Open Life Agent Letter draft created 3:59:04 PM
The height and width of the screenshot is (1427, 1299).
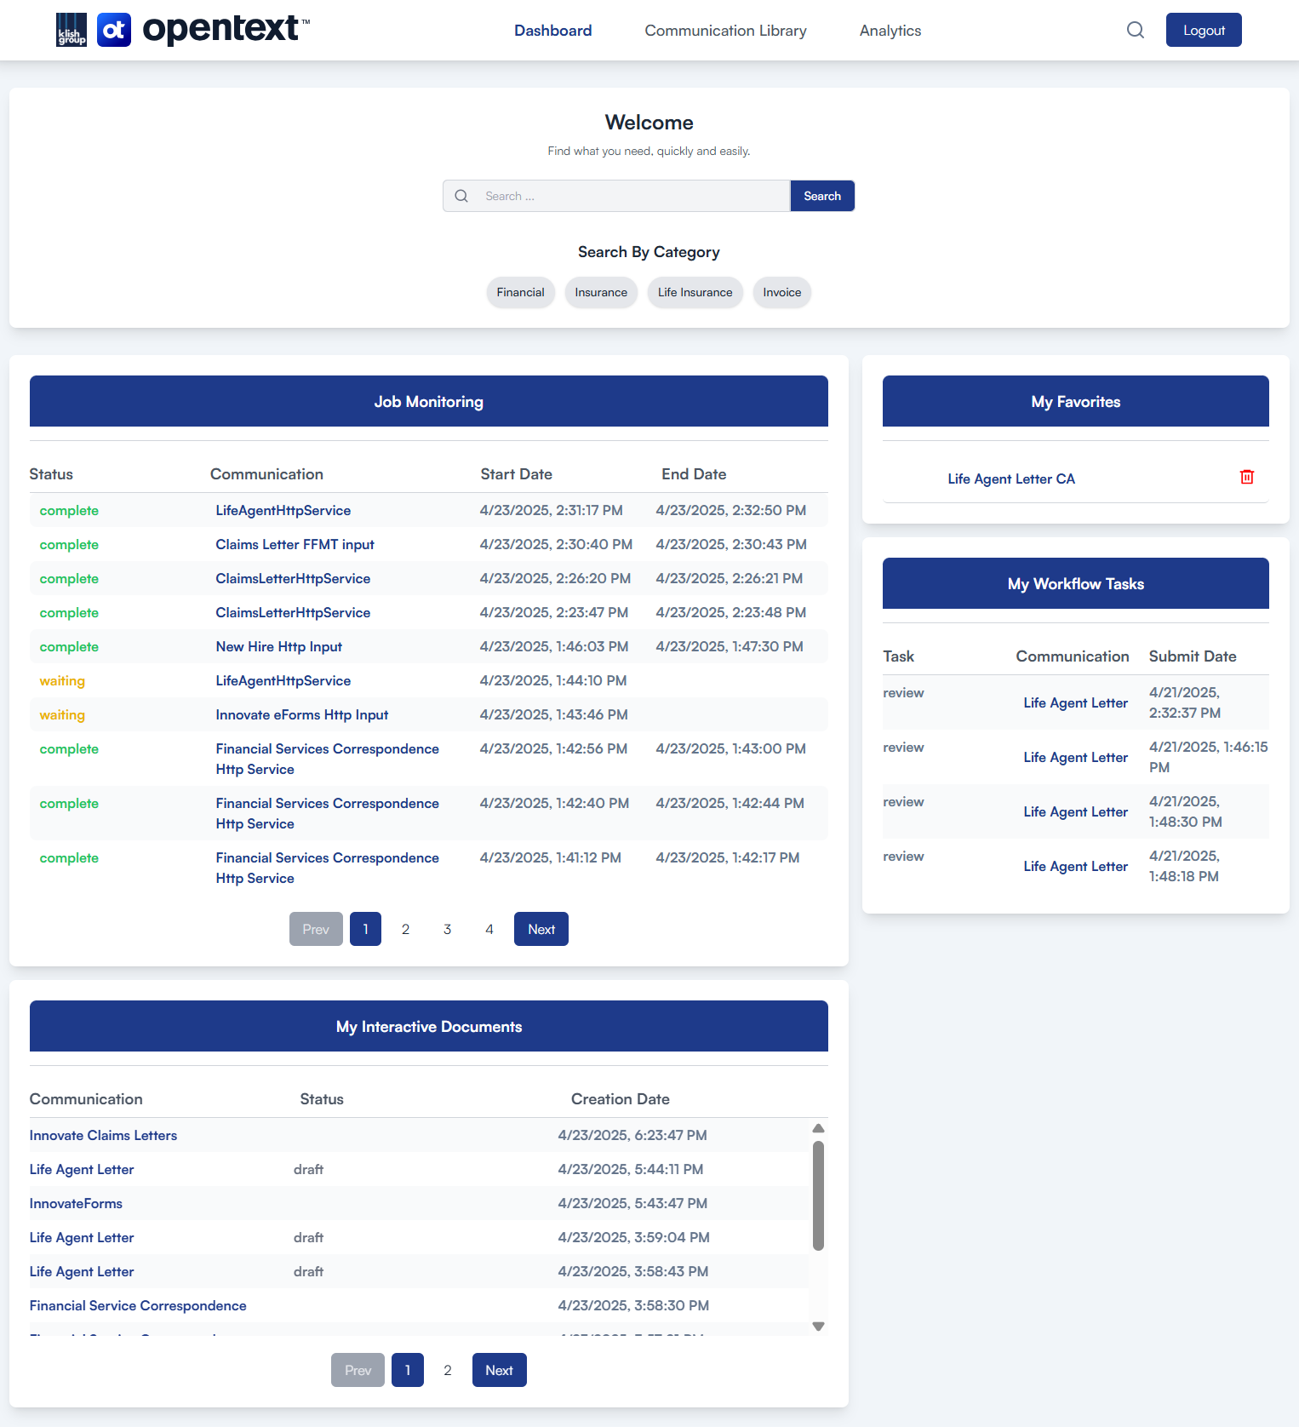click(x=82, y=1237)
